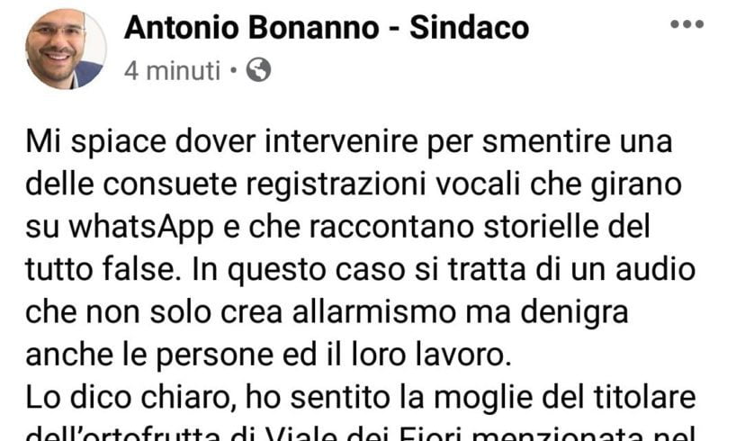This screenshot has width=736, height=441.
Task: Open Antonio Bonanno's profile picture
Action: point(66,49)
